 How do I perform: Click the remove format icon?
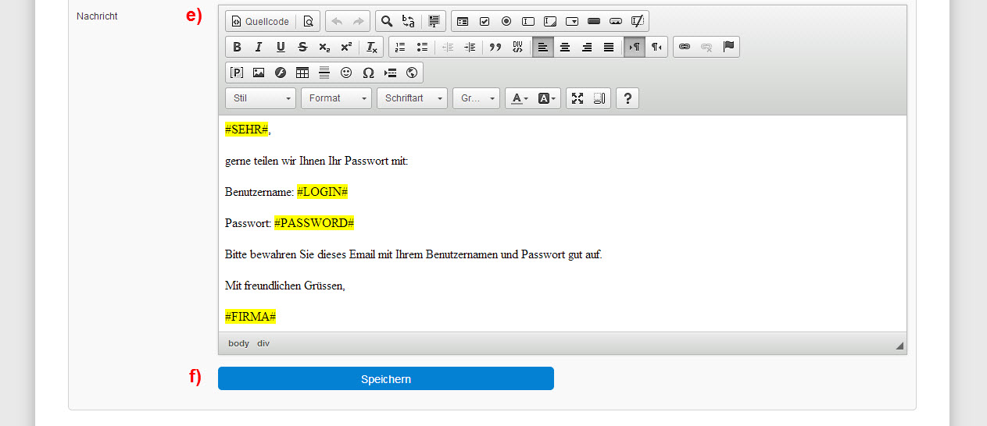pos(372,47)
